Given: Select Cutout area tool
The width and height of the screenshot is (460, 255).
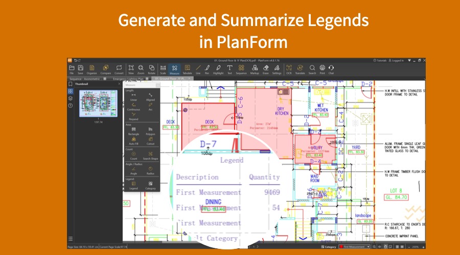Looking at the screenshot, I should pos(150,141).
